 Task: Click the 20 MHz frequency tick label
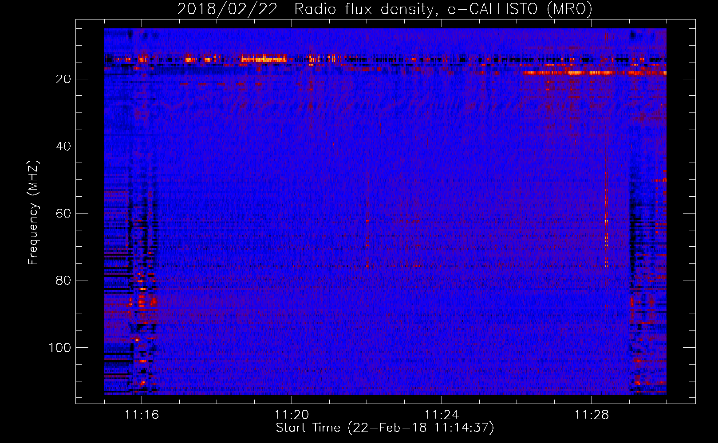coord(64,79)
